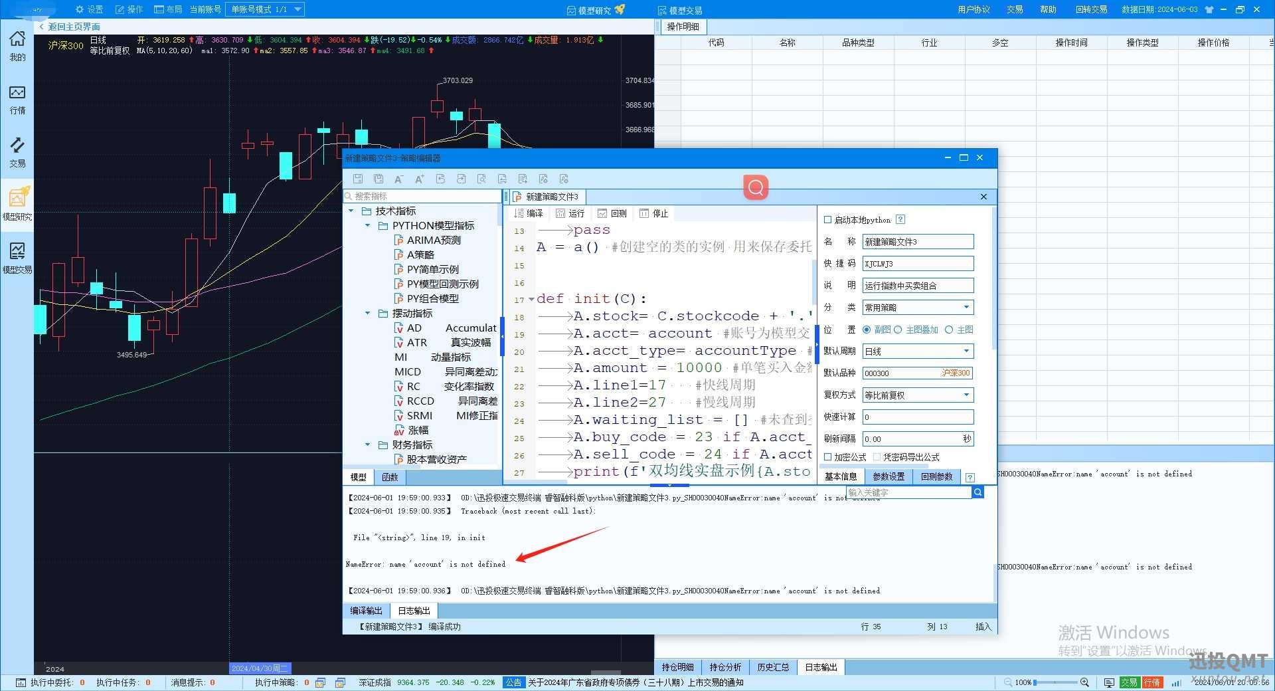The image size is (1275, 691).
Task: Click help icon next to 回测参数 tab
Action: pos(970,477)
